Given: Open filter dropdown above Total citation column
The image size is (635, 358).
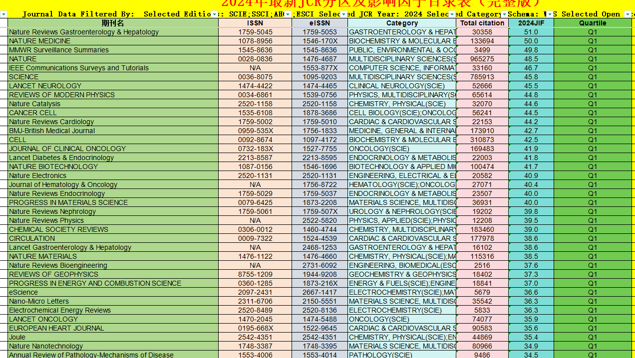Looking at the screenshot, I should (504, 14).
